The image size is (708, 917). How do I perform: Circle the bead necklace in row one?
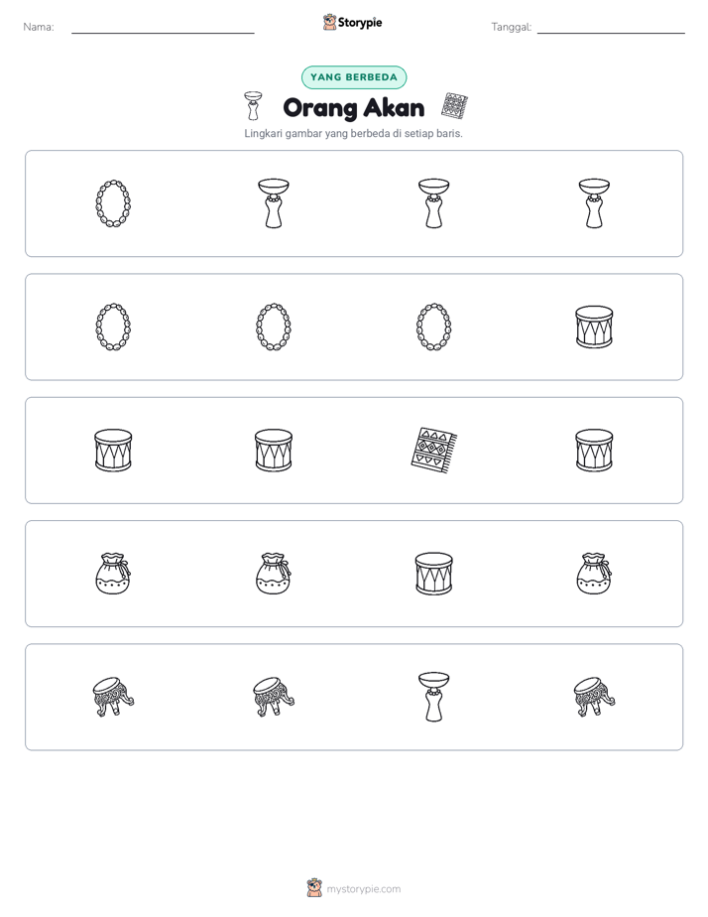point(113,203)
